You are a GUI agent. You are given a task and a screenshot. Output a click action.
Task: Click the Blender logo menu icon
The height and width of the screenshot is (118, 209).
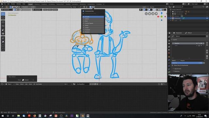click(x=2, y=4)
